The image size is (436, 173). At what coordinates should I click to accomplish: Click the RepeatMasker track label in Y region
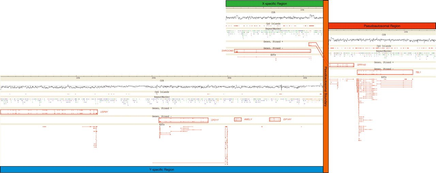pyautogui.click(x=162, y=97)
